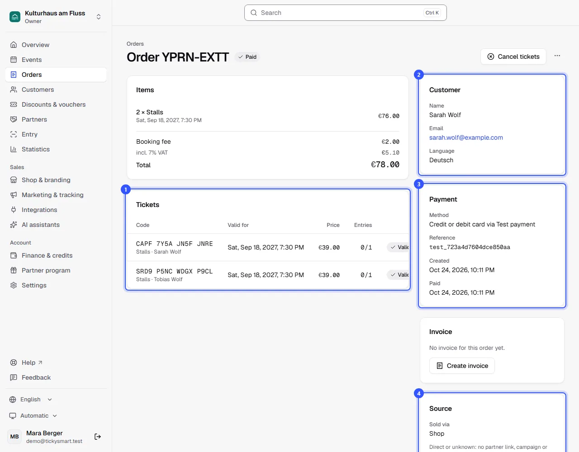Image resolution: width=579 pixels, height=452 pixels.
Task: Click the Valid badge in Sarah Wolf's ticket row
Action: coord(398,247)
